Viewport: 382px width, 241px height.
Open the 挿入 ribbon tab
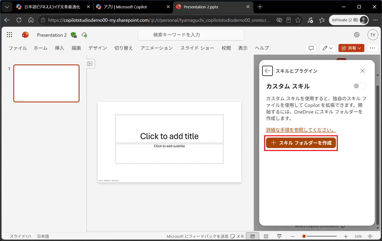pyautogui.click(x=59, y=48)
